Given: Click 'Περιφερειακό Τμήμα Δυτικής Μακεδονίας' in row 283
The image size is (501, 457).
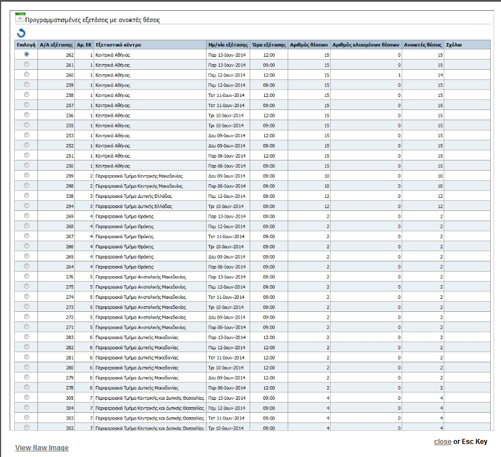Looking at the screenshot, I should click(x=137, y=337).
